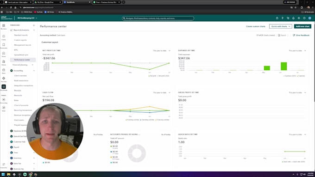Open the Clients icon in left rail
The image size is (315, 177).
click(x=4, y=62)
